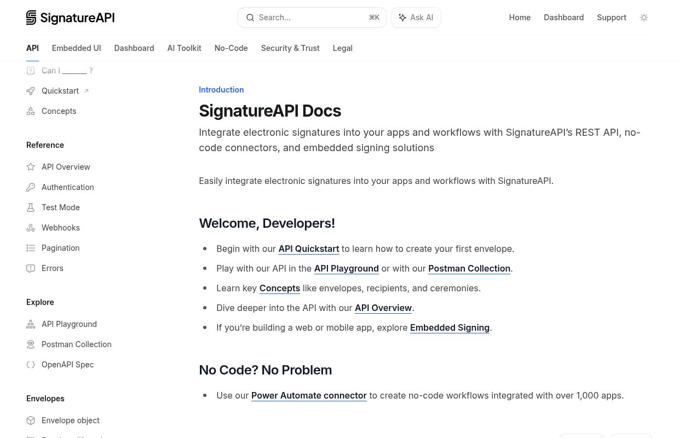Open the No-Code tab

[x=231, y=48]
